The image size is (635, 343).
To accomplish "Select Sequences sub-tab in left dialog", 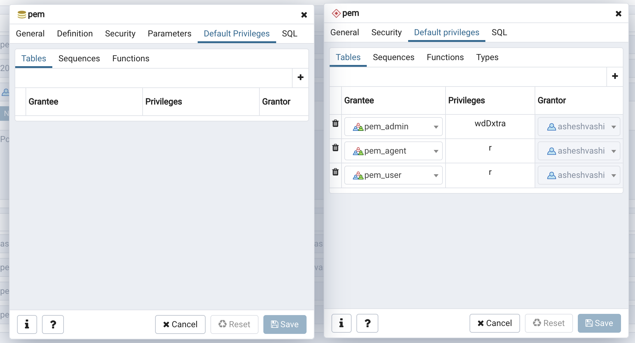I will [79, 59].
